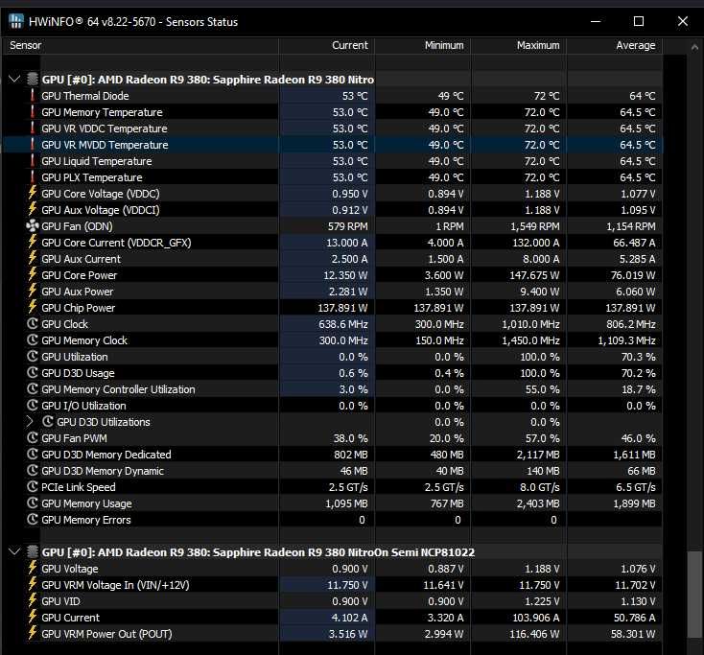
Task: Click lightning icon beside GPU Core Voltage (VDDC)
Action: click(33, 193)
